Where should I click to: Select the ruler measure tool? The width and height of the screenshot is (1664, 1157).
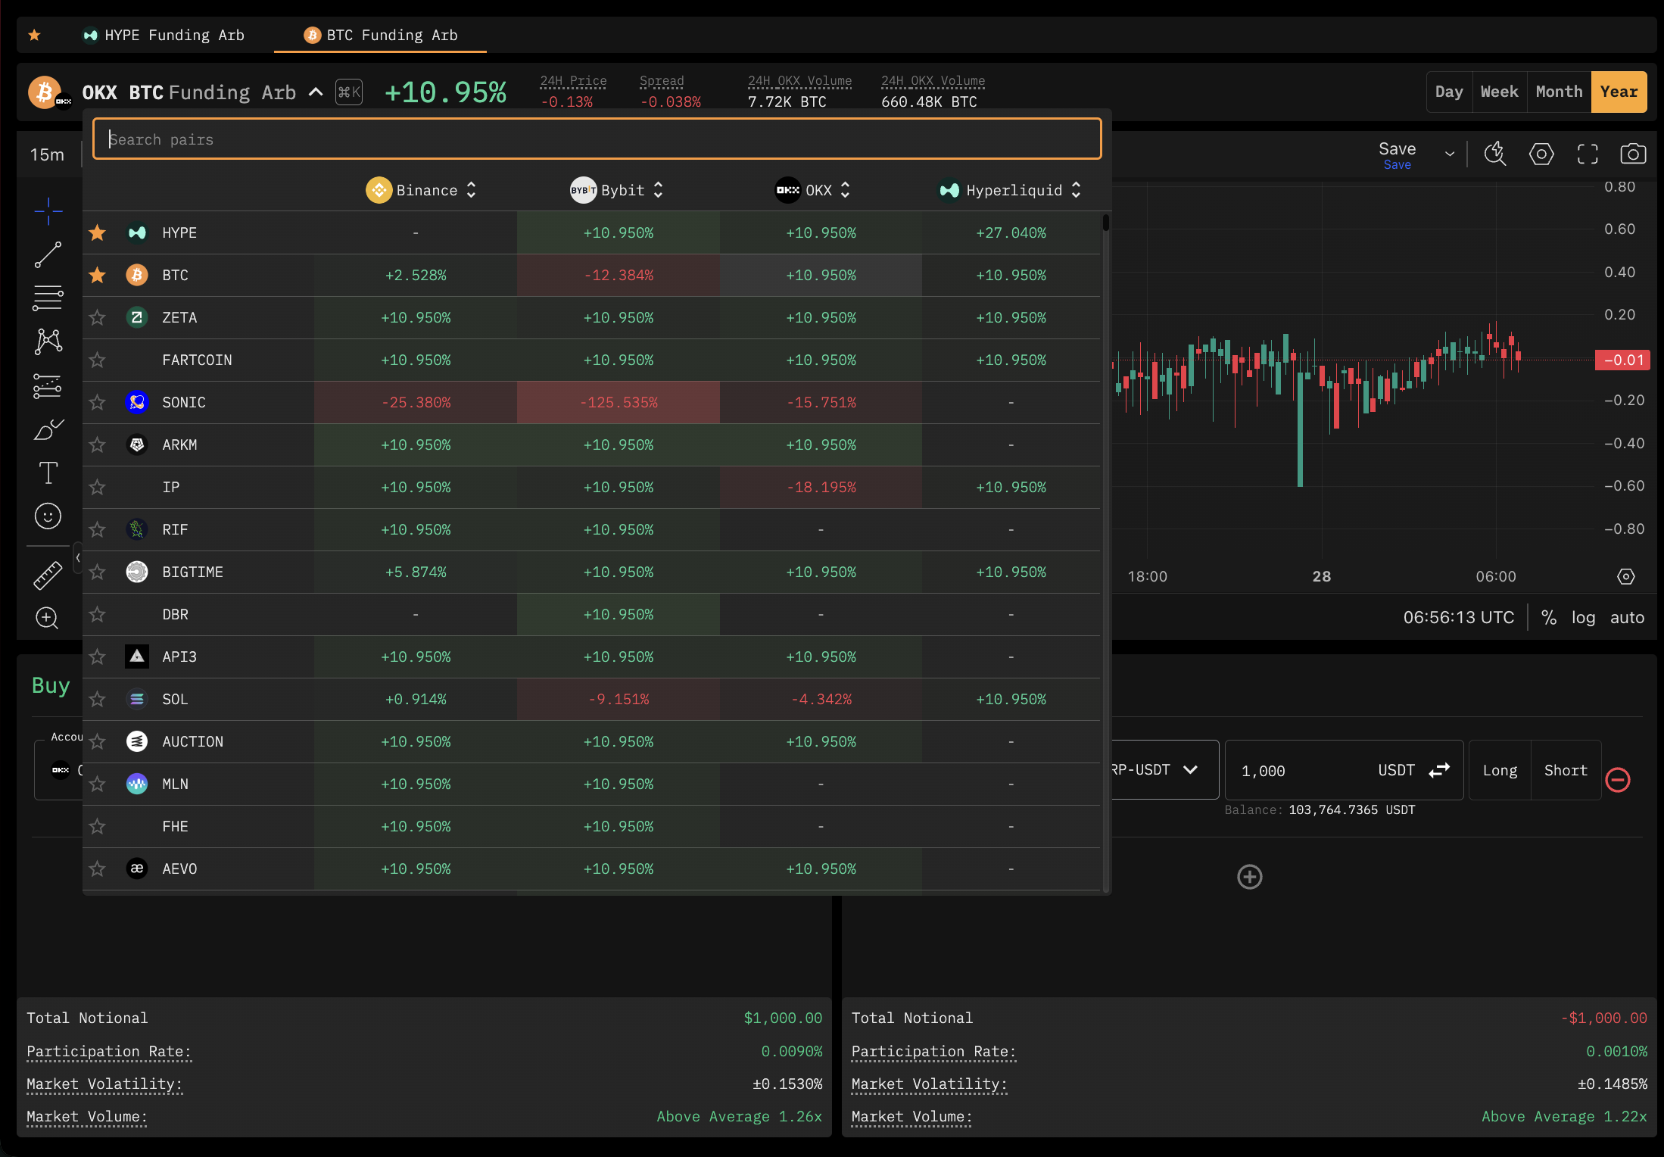[x=48, y=575]
